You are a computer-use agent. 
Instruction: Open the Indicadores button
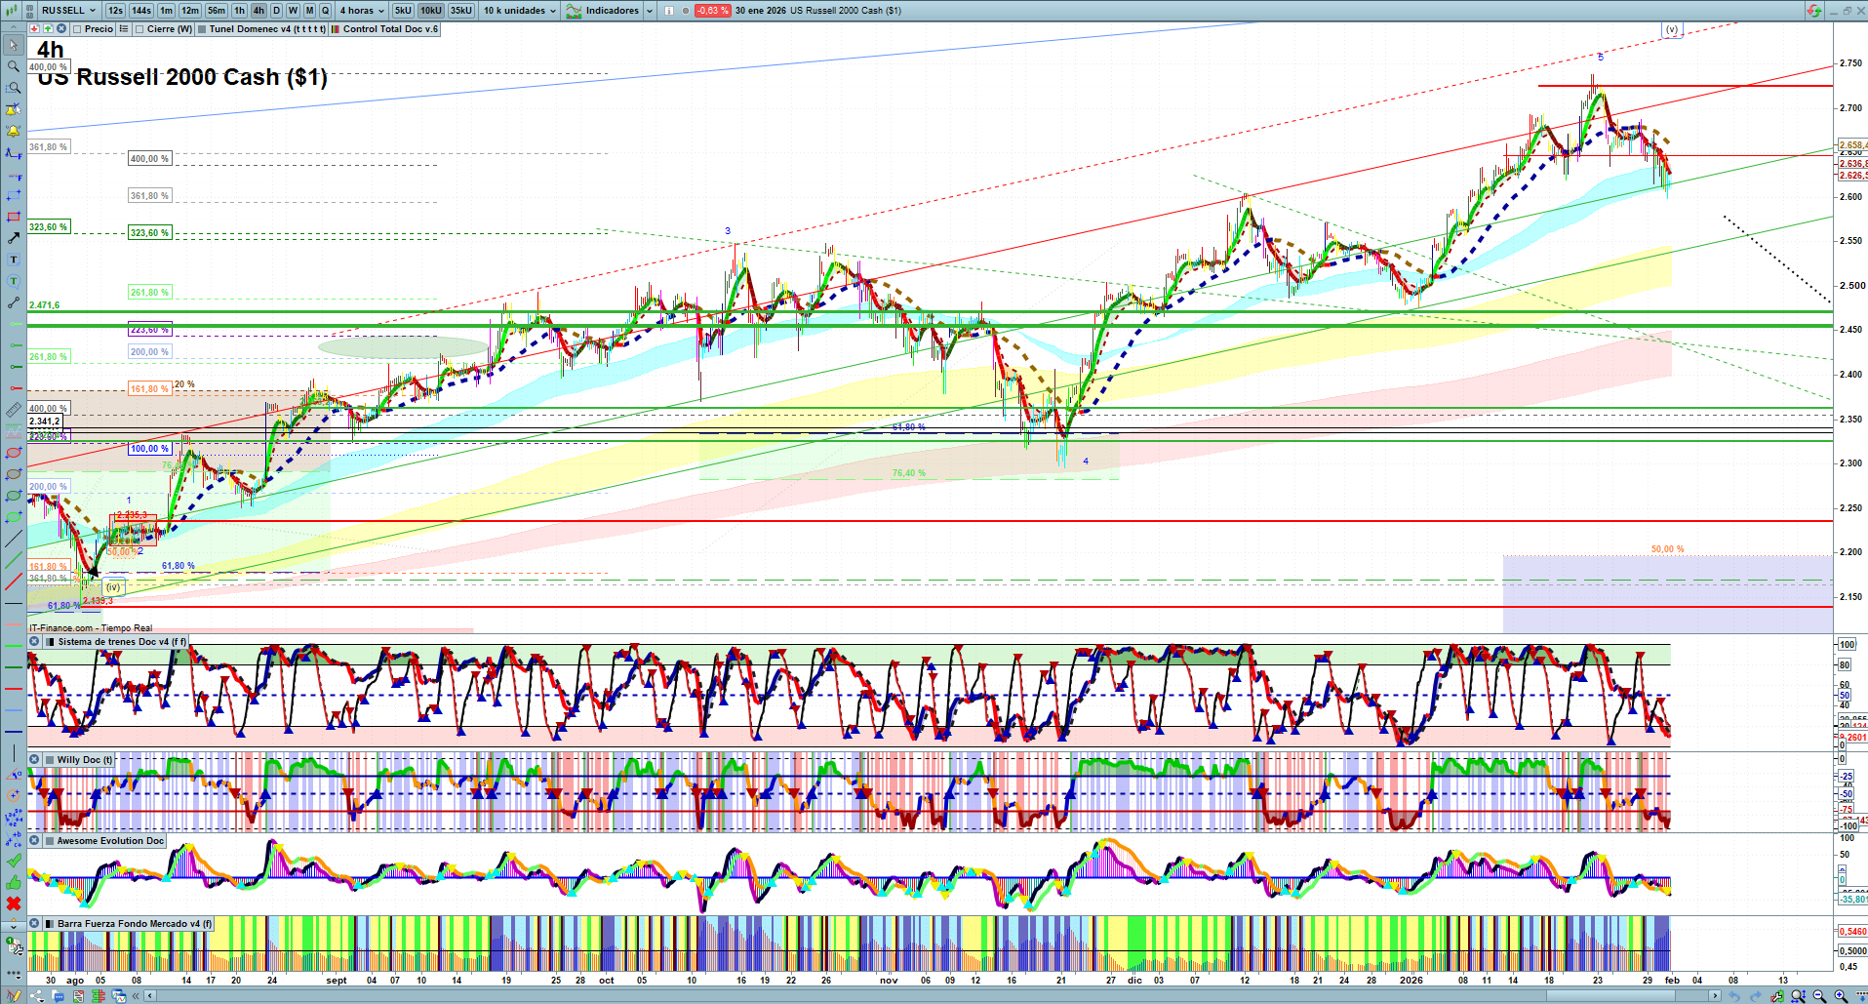tap(602, 11)
